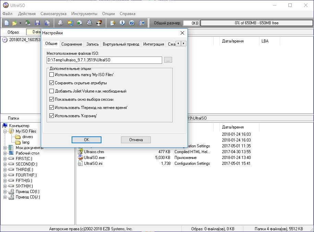This screenshot has width=314, height=232.
Task: Select the My ISO Files folder
Action: (x=26, y=131)
